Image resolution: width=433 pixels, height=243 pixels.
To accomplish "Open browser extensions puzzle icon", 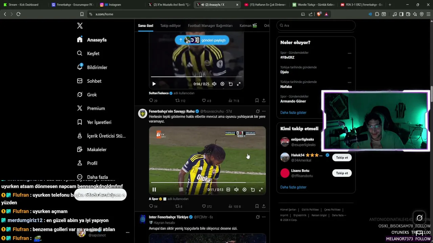I will coord(377,14).
